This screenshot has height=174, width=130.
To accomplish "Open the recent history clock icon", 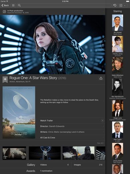I will (x=115, y=5).
